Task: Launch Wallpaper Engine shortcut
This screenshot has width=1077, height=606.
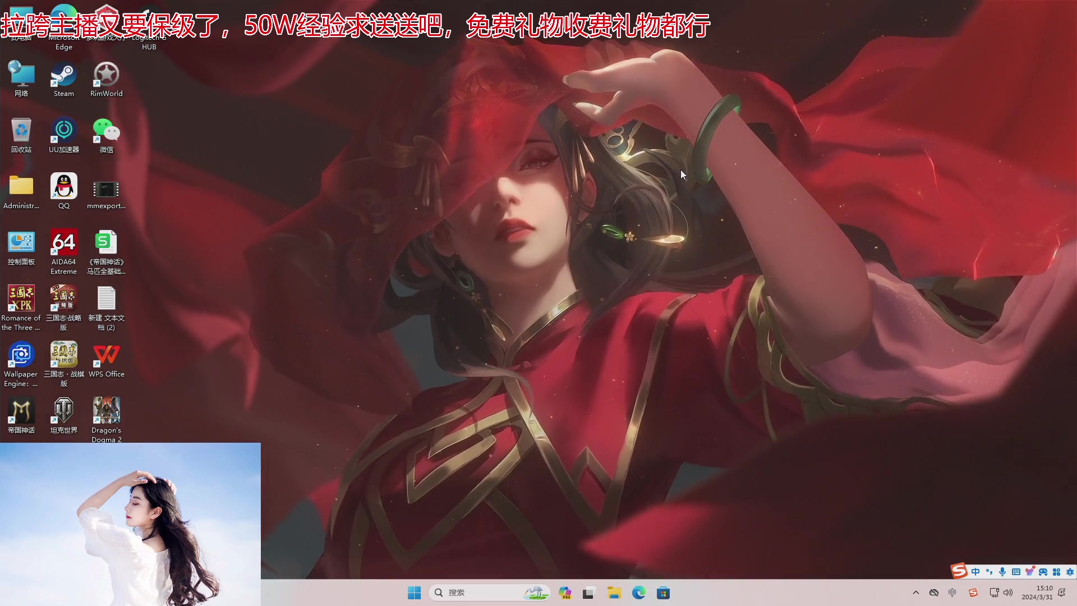Action: point(21,365)
